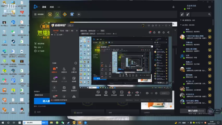Edit the stream category with pencil icon
The height and width of the screenshot is (125, 222).
point(94,34)
